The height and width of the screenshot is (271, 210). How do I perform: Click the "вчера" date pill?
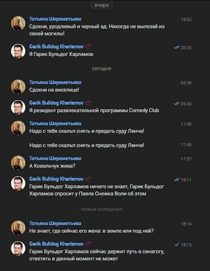click(x=102, y=5)
